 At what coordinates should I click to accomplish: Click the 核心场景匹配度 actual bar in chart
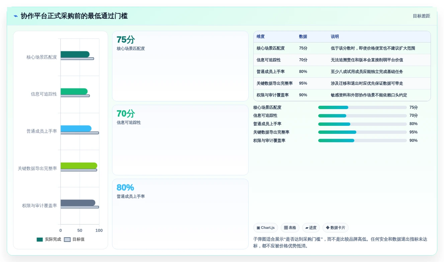[x=75, y=54]
